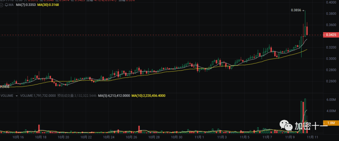
Task: Click the 10月 30 date label
Action: tap(177, 137)
